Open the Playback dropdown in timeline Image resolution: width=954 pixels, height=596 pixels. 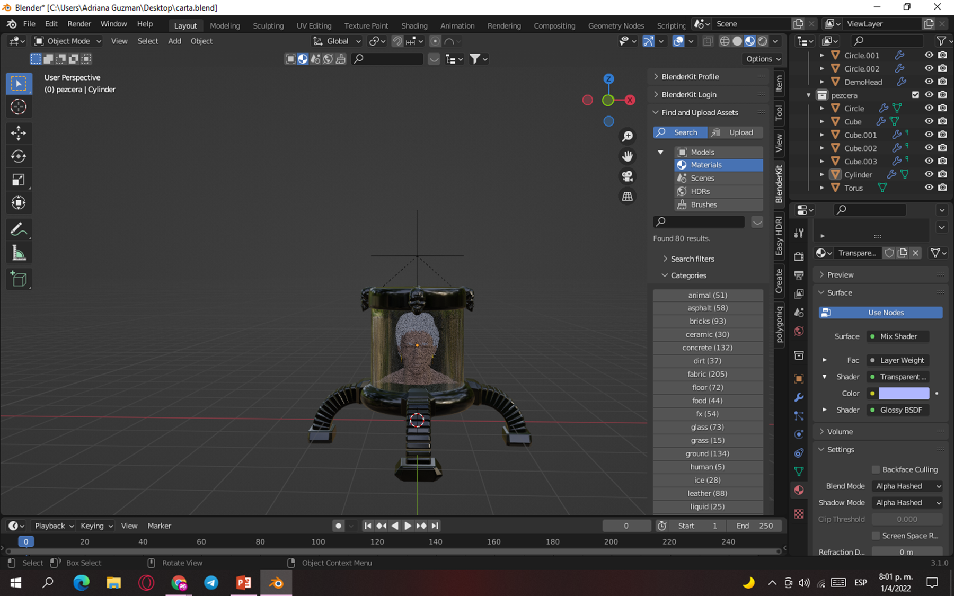(54, 526)
